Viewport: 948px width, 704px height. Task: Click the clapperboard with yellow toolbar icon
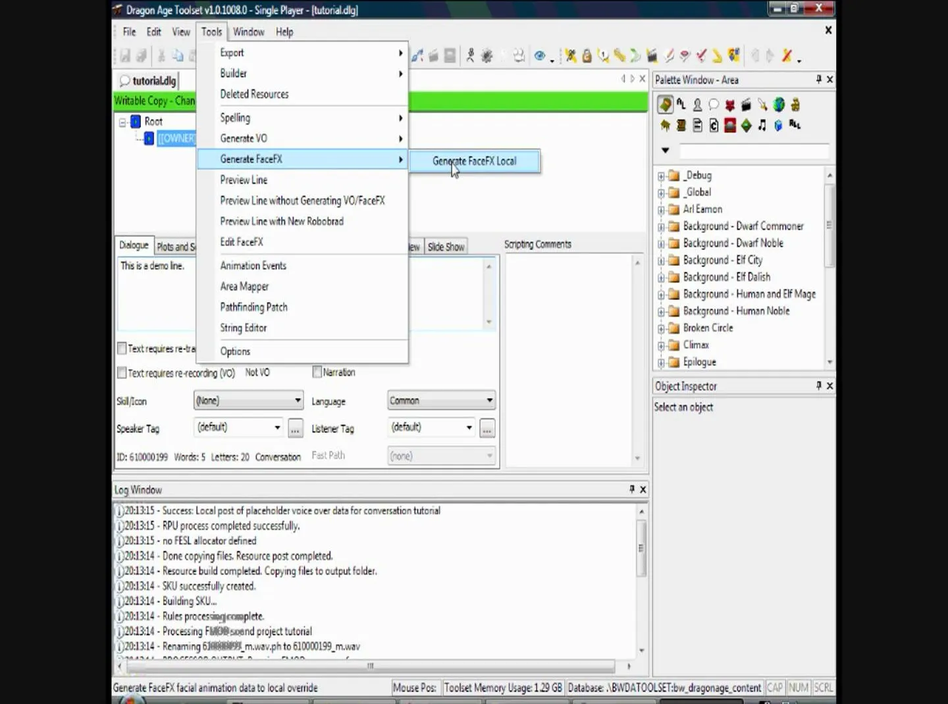[x=652, y=56]
